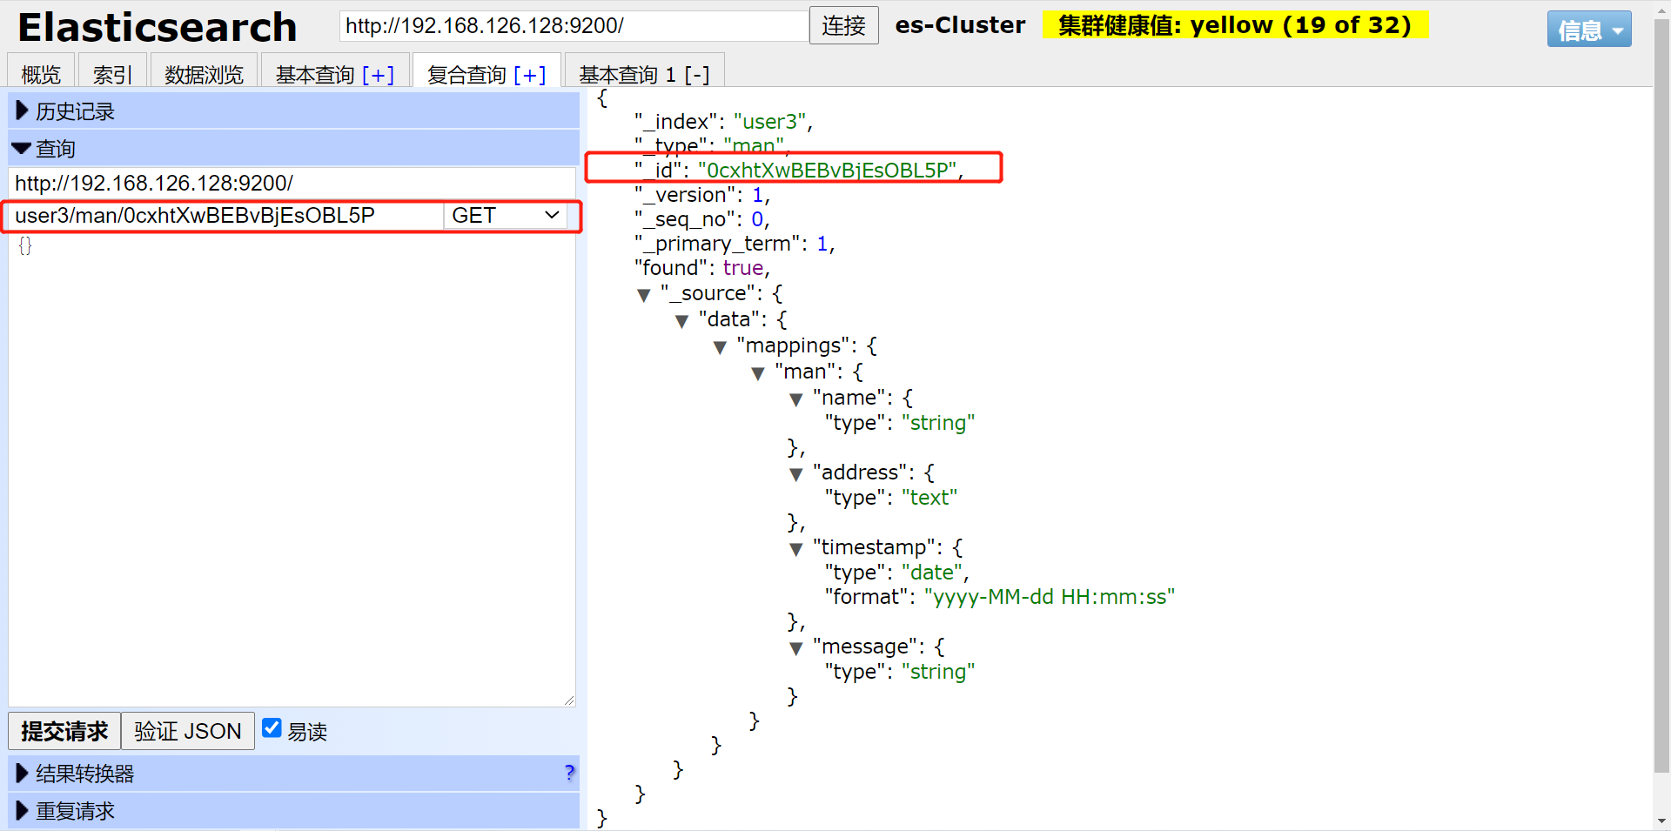The height and width of the screenshot is (831, 1671).
Task: Switch to the 数据浏览 data browser tab
Action: [203, 75]
